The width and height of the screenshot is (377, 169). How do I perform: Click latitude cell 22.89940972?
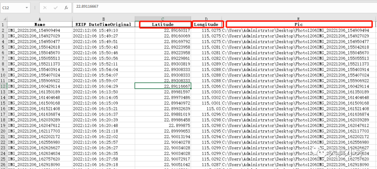163,103
